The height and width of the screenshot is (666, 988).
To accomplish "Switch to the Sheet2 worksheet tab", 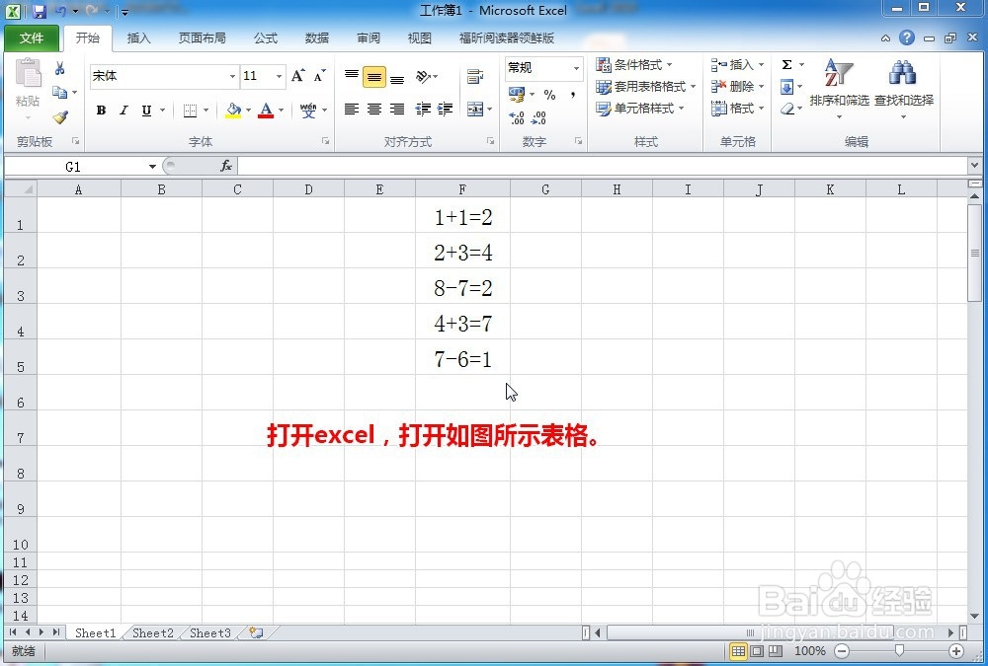I will click(151, 633).
